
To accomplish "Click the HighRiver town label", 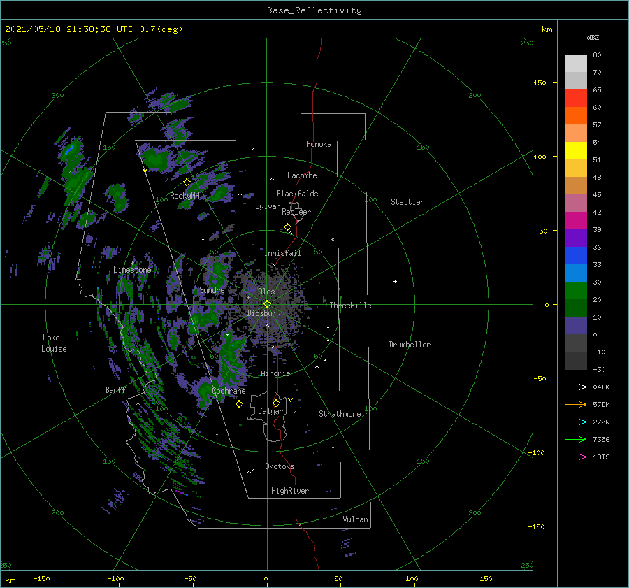I will [290, 491].
